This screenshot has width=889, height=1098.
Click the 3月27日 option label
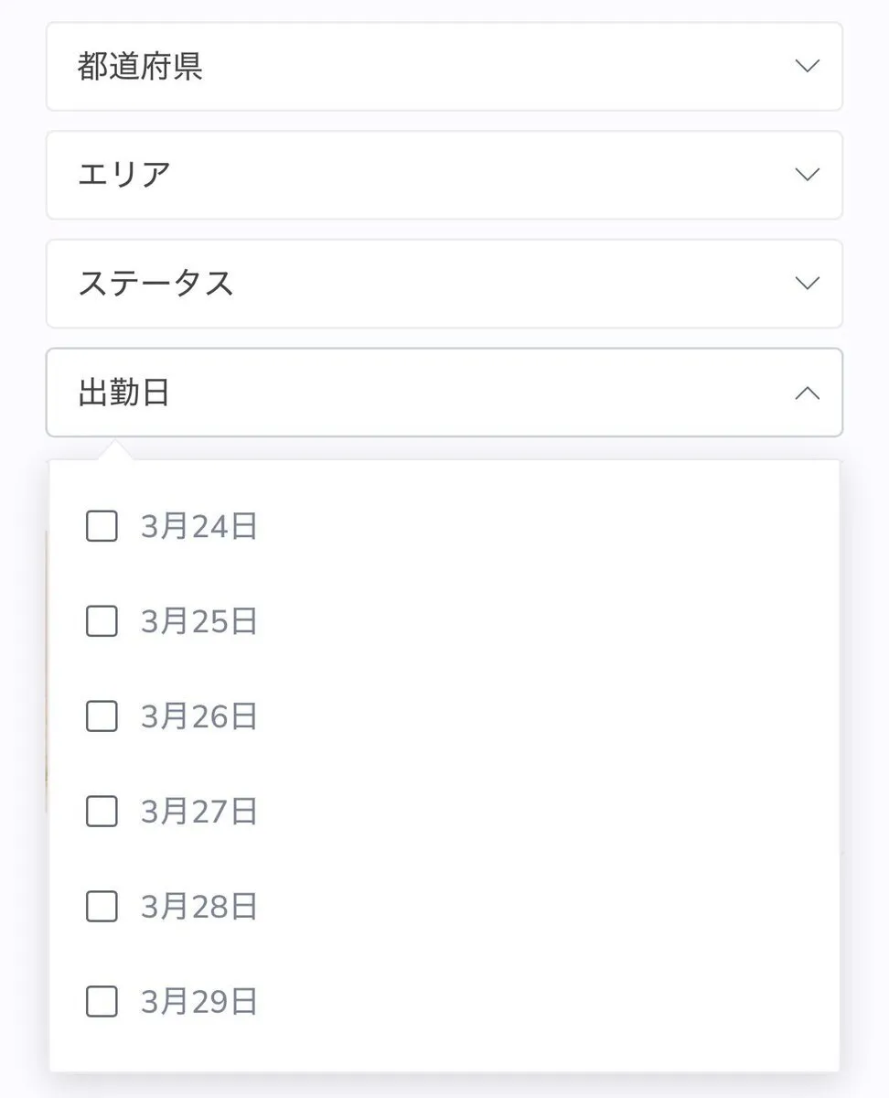tap(199, 812)
